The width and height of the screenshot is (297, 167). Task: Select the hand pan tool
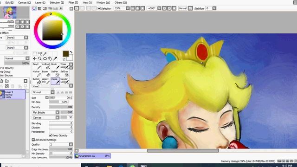pos(50,59)
